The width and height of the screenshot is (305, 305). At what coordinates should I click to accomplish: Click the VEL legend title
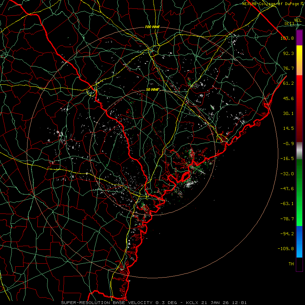point(298,20)
